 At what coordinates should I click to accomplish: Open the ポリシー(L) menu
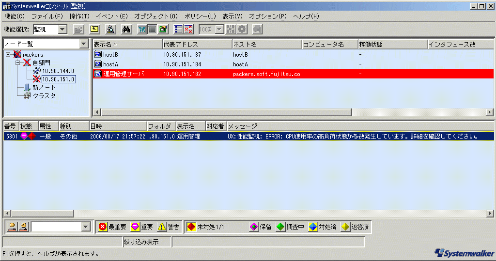200,16
